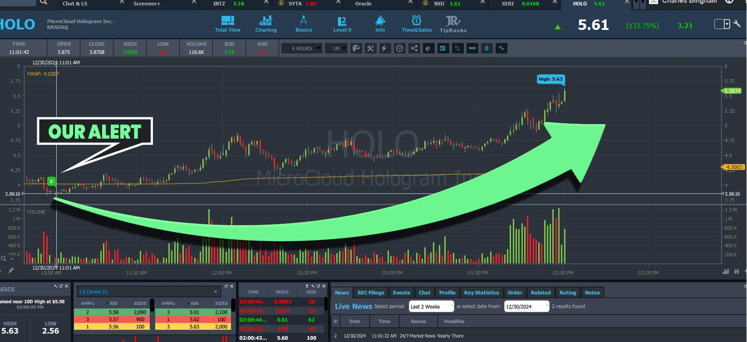Click the green 2 news marker on chart
This screenshot has width=747, height=342.
(51, 181)
